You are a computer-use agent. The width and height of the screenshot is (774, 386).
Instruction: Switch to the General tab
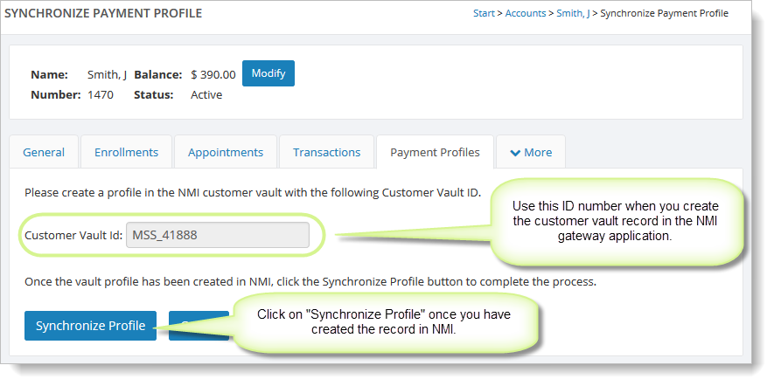coord(44,152)
